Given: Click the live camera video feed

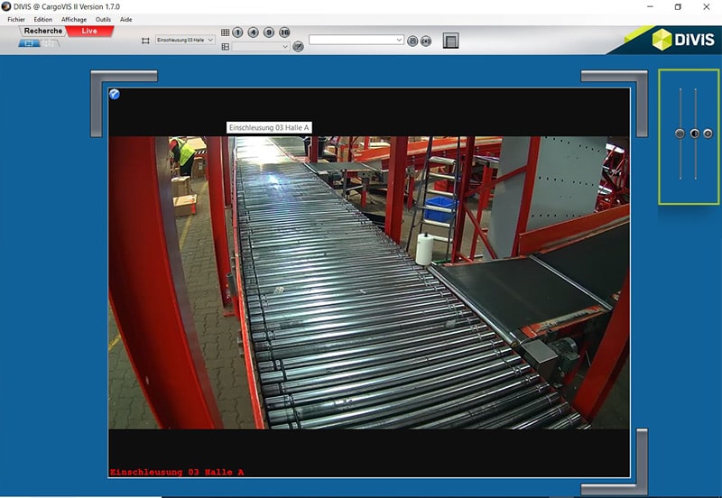Looking at the screenshot, I should (368, 281).
